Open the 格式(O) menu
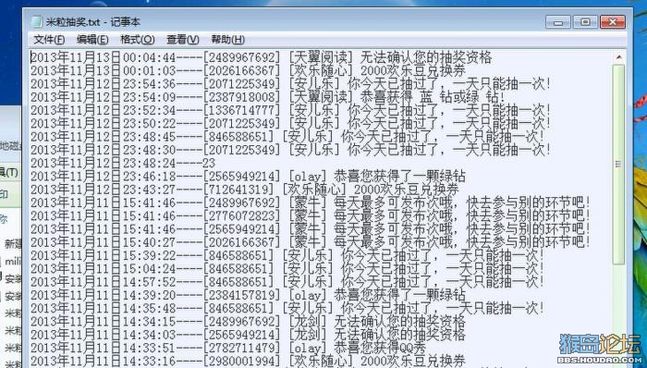The width and height of the screenshot is (647, 368). pyautogui.click(x=138, y=40)
